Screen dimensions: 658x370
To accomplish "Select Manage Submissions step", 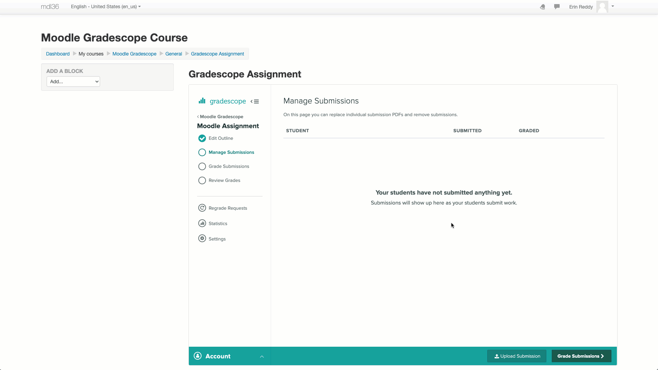I will pos(231,152).
